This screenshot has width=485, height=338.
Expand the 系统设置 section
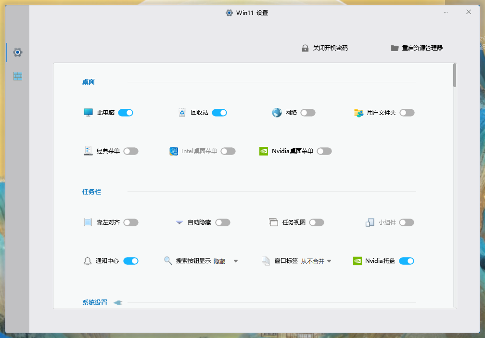(117, 302)
